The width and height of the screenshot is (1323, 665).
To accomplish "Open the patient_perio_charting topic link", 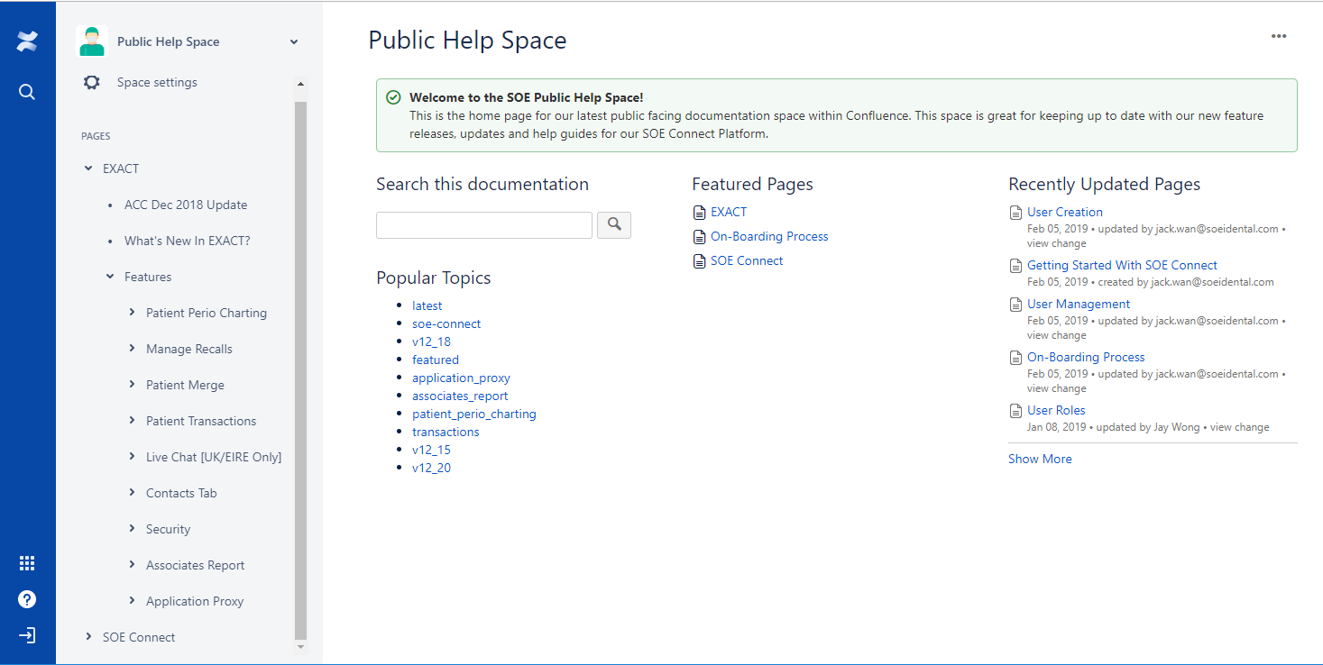I will click(474, 414).
